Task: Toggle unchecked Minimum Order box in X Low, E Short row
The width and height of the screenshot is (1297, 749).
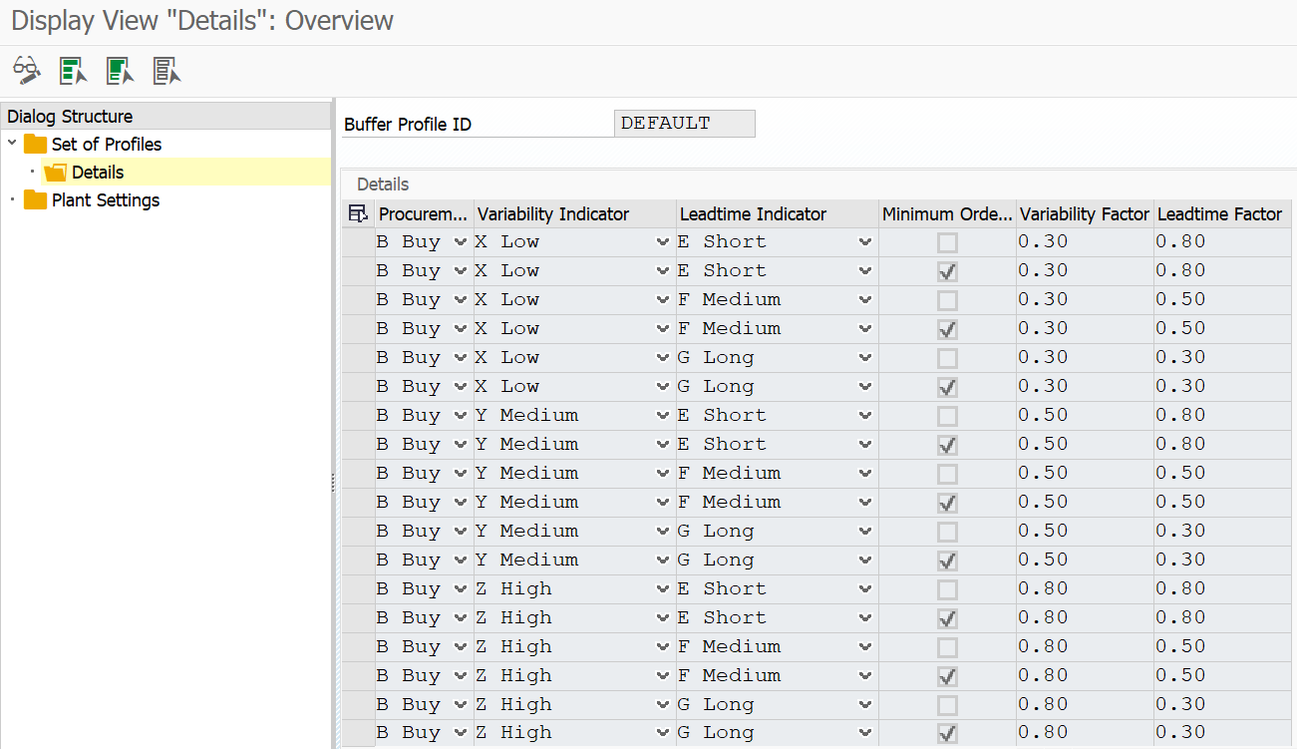Action: (x=947, y=242)
